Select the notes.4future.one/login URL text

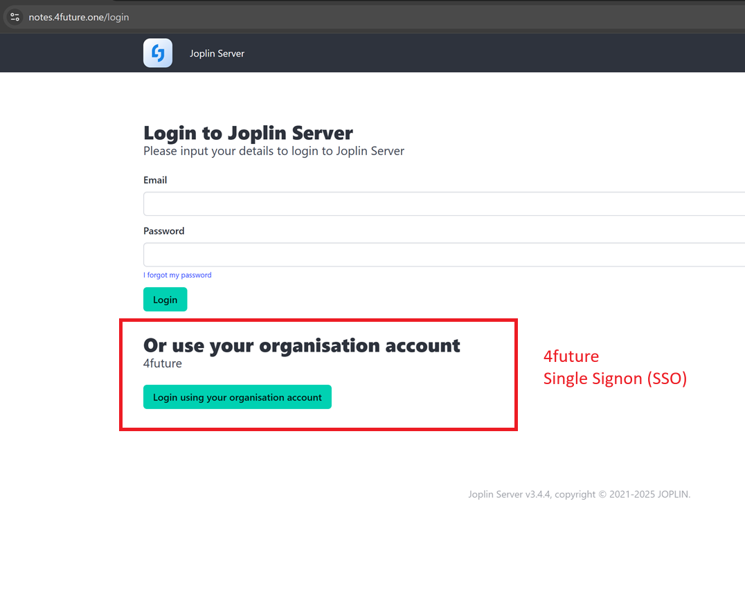(79, 17)
